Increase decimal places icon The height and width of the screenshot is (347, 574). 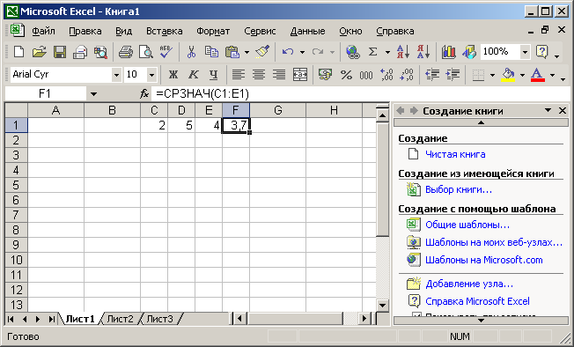pos(386,75)
